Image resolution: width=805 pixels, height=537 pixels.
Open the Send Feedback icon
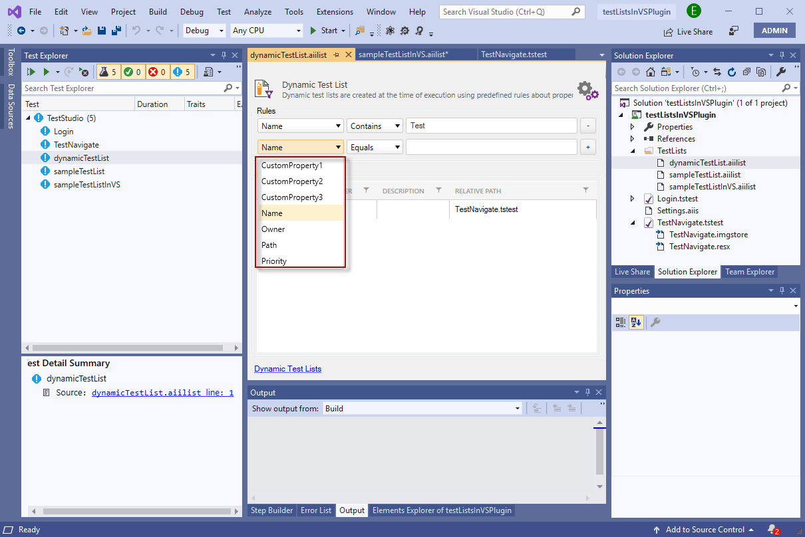pos(734,31)
